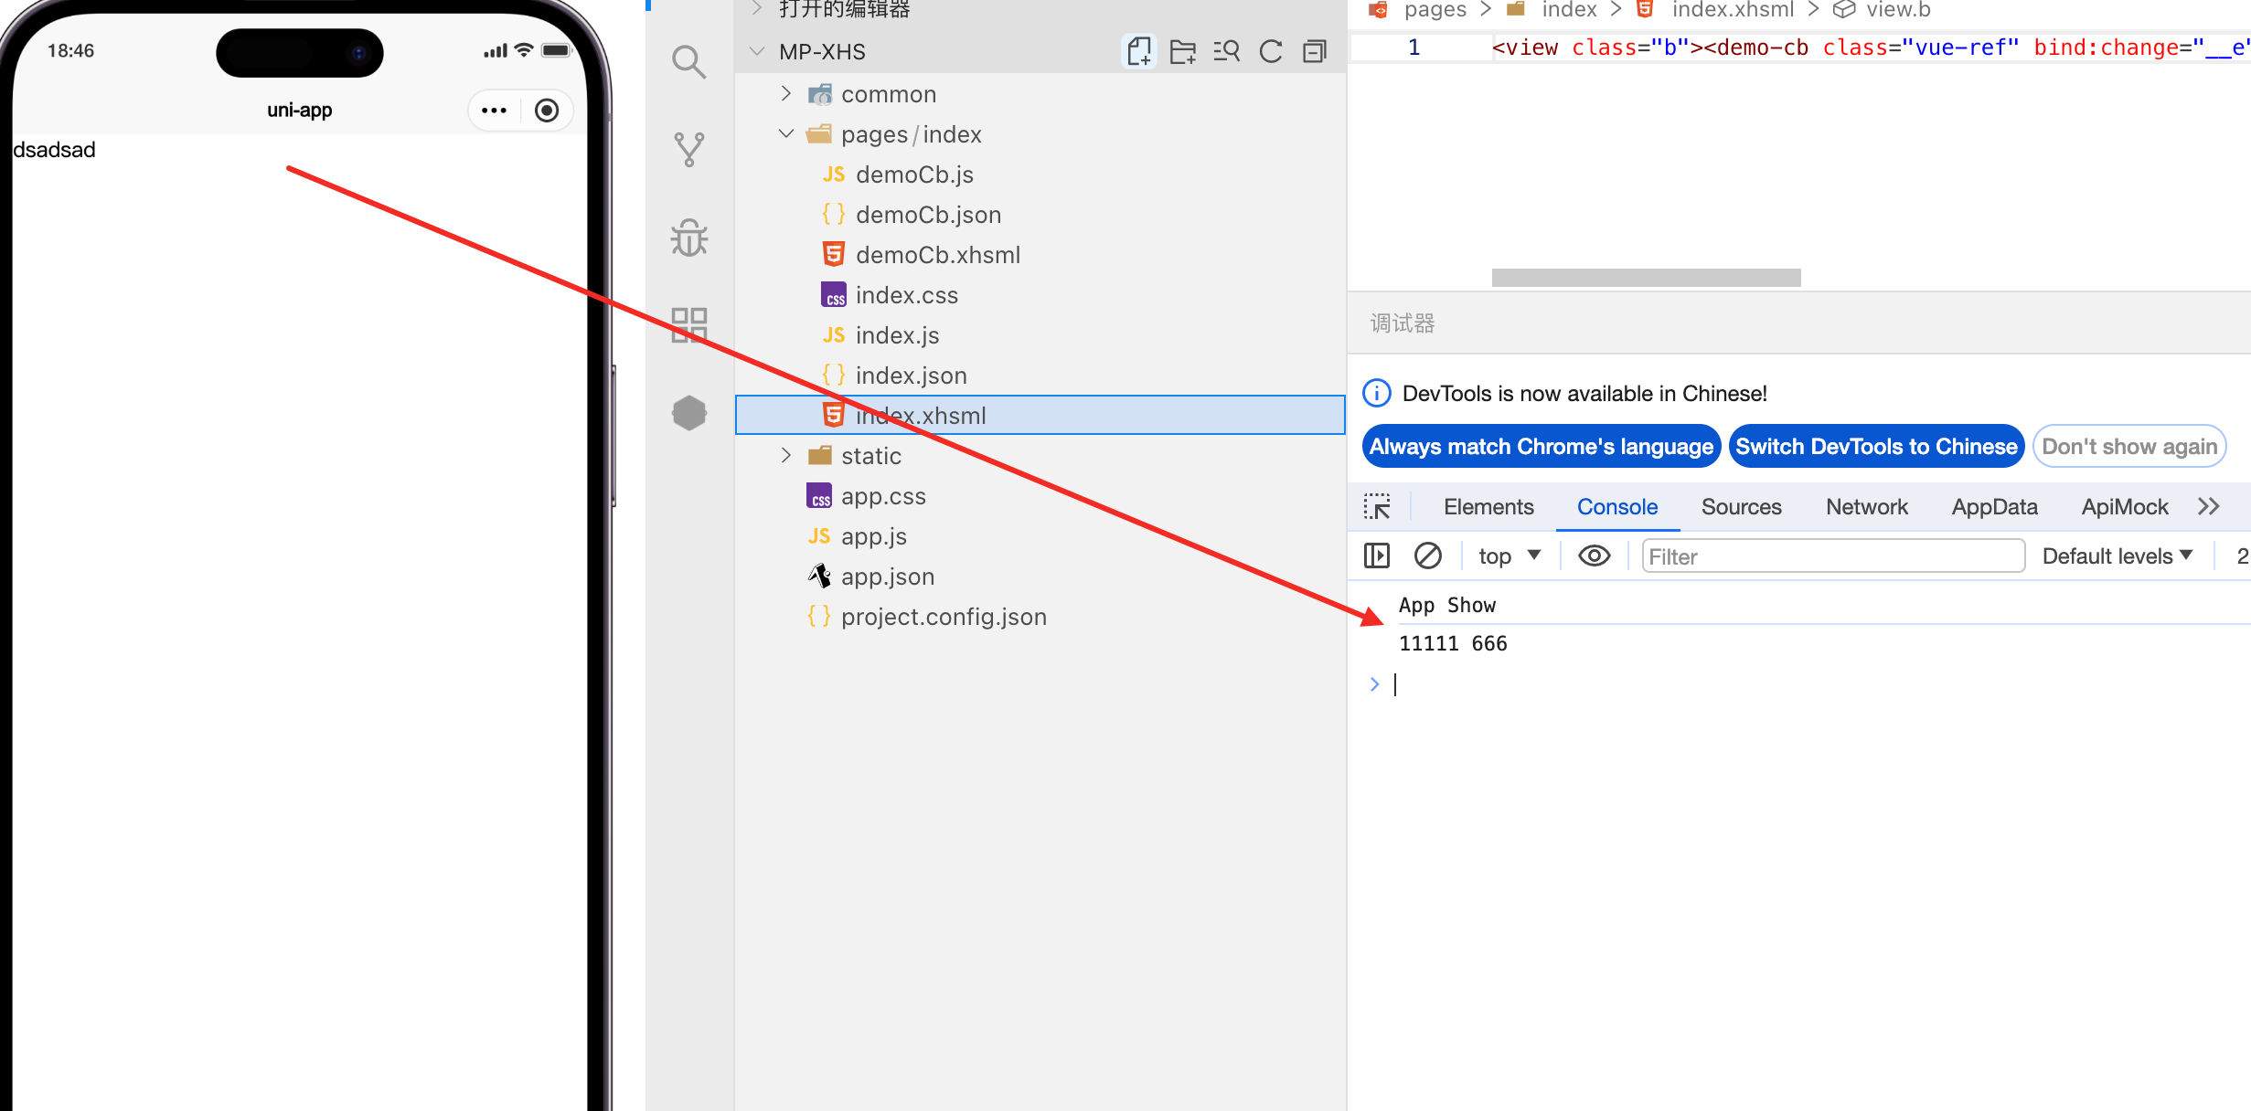
Task: Open the debug bug icon
Action: click(688, 238)
